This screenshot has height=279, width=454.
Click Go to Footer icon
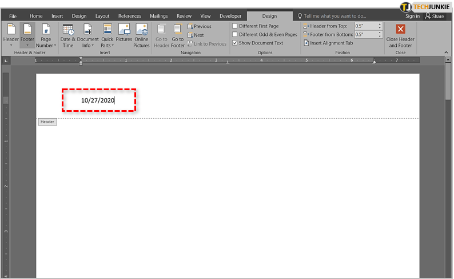pos(178,35)
